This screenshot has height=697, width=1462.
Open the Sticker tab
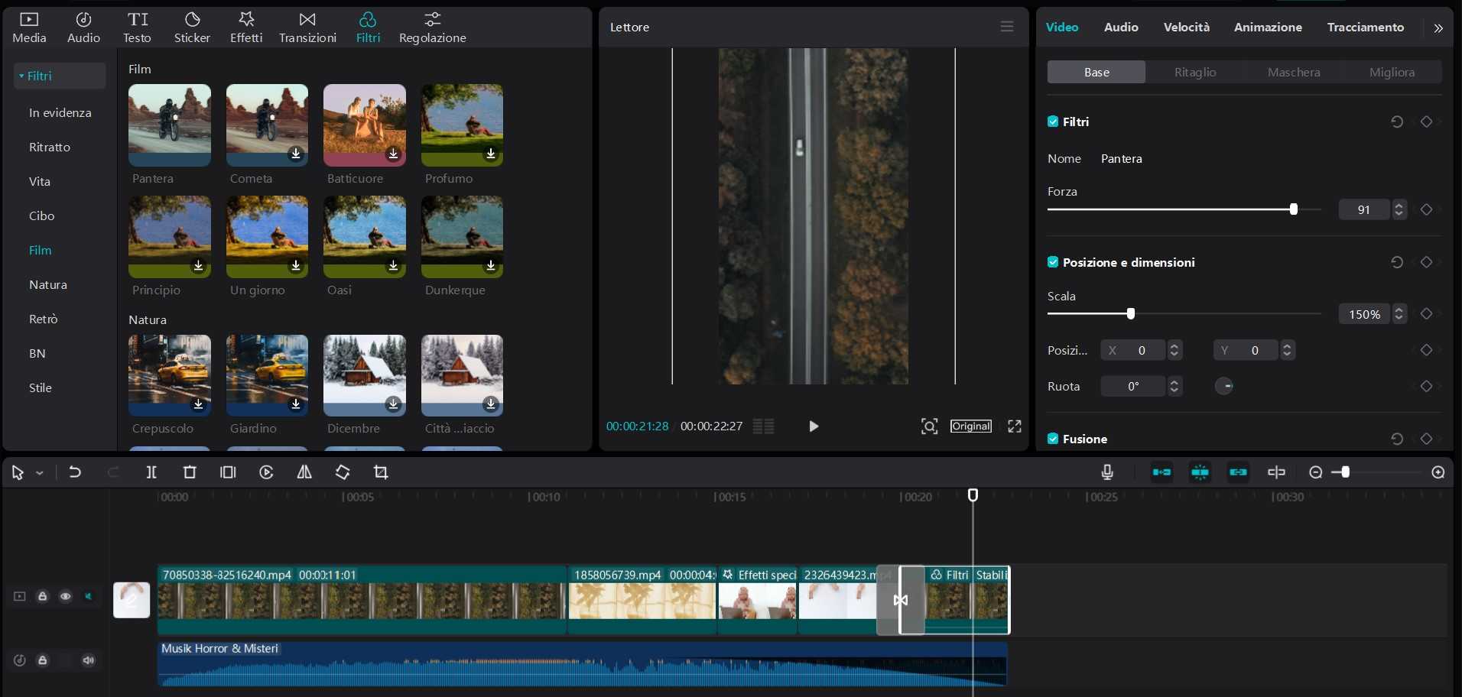click(192, 28)
